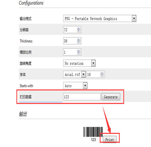The image size is (151, 147).
Task: Focus the 打印数据 text field containing 123
Action: [82, 97]
